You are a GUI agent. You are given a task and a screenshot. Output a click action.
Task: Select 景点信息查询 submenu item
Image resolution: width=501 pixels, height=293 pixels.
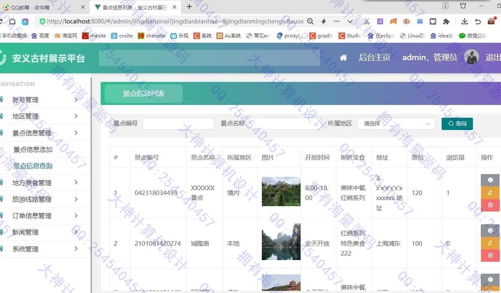click(x=33, y=166)
